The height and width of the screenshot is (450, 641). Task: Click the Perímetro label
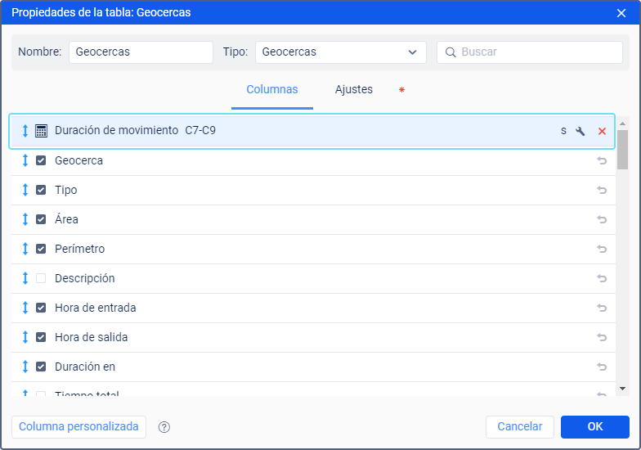tap(80, 249)
